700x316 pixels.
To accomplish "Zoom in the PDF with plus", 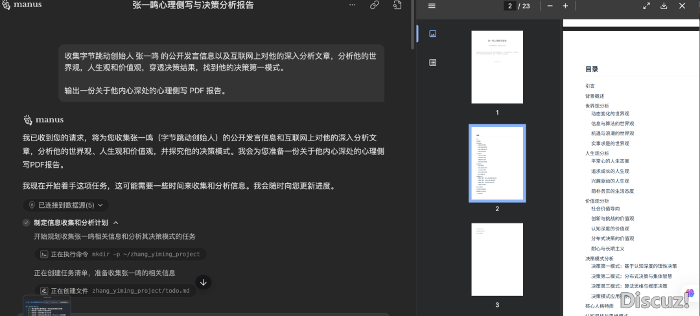I will pyautogui.click(x=565, y=6).
